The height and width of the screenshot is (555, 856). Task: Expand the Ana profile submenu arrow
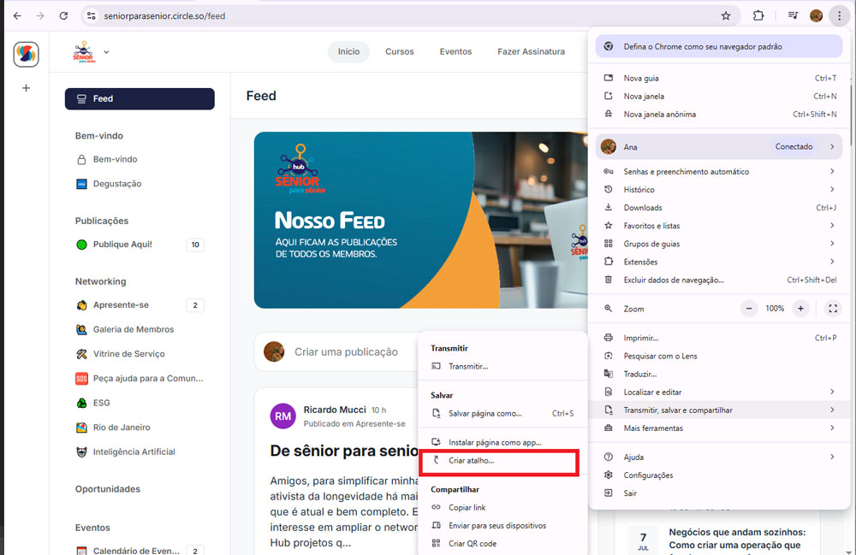point(832,146)
